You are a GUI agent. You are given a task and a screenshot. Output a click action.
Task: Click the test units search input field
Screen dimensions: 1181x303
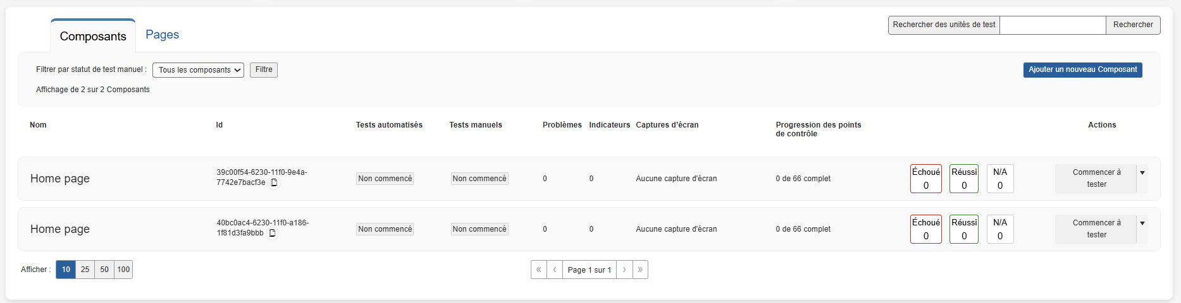[x=1052, y=25]
